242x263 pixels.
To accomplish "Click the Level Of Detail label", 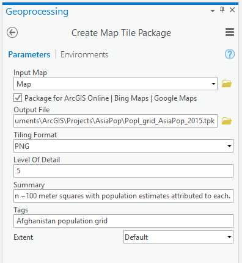I will point(37,160).
